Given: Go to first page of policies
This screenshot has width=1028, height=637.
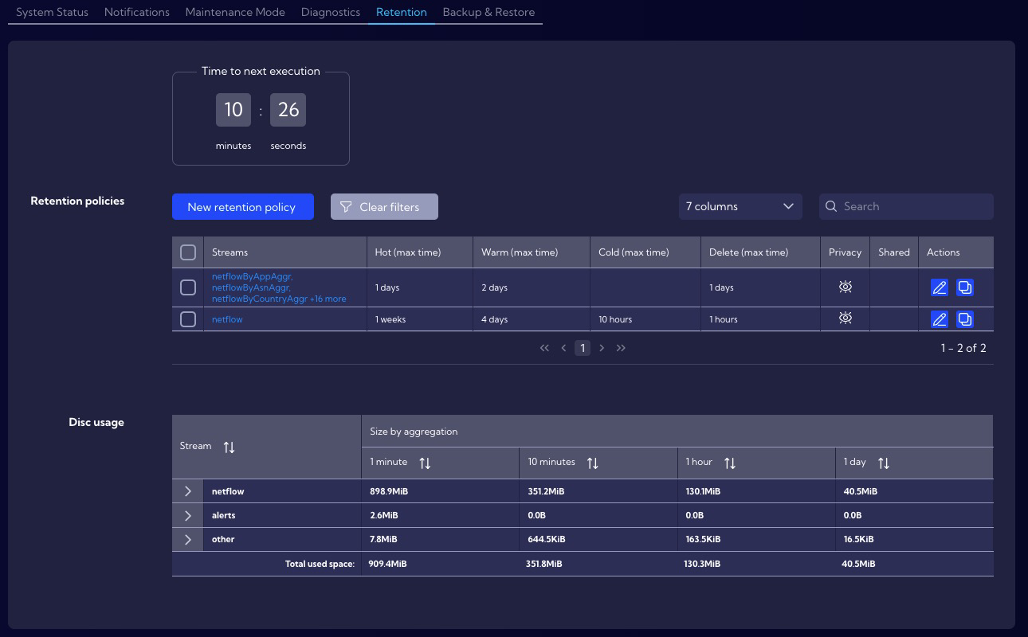Looking at the screenshot, I should tap(544, 348).
